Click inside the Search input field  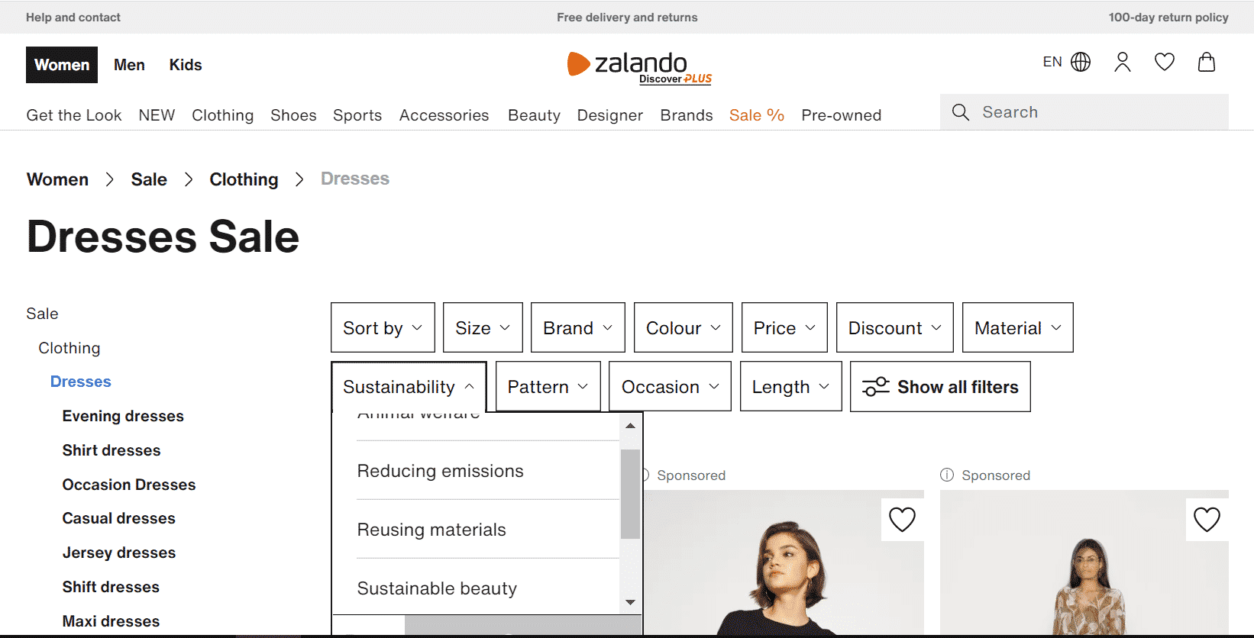click(1069, 111)
